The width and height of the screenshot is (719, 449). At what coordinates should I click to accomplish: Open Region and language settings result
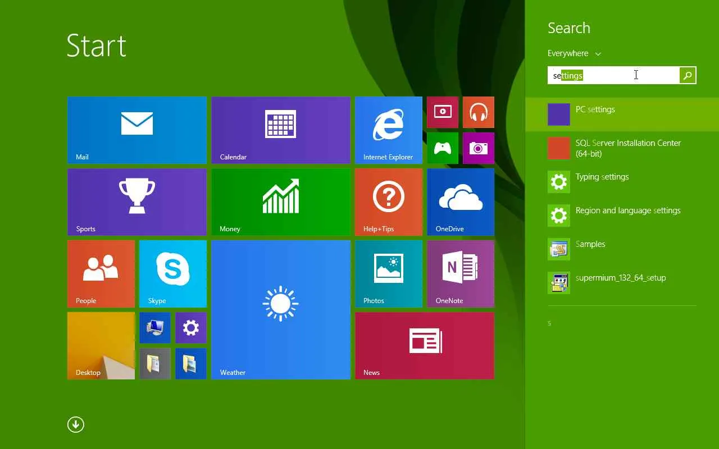(622, 216)
